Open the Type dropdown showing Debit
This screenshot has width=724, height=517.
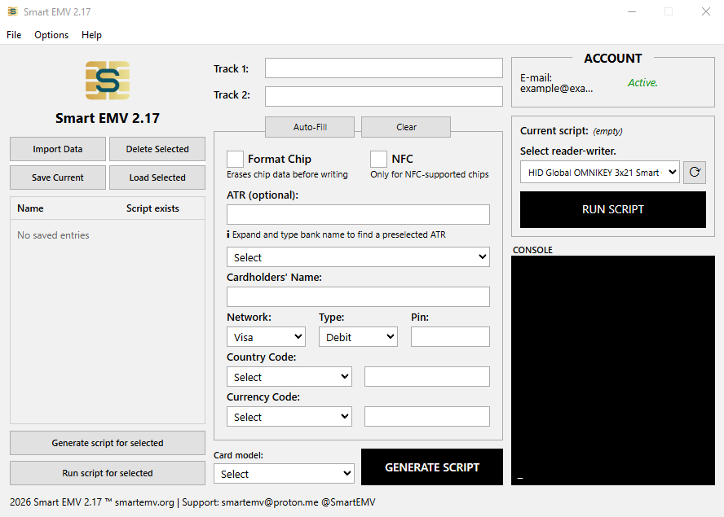(x=358, y=337)
